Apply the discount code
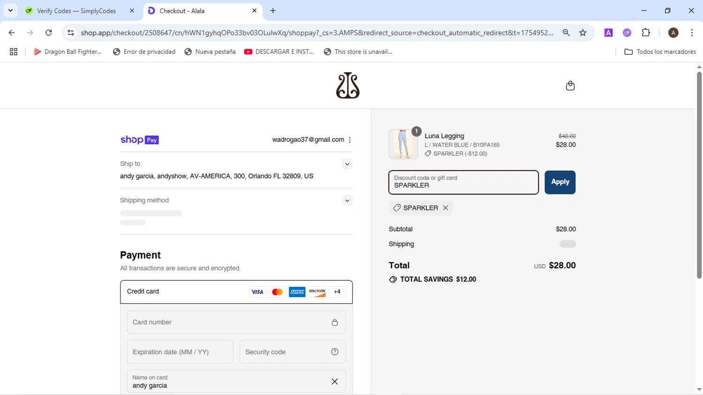Image resolution: width=703 pixels, height=395 pixels. point(560,182)
